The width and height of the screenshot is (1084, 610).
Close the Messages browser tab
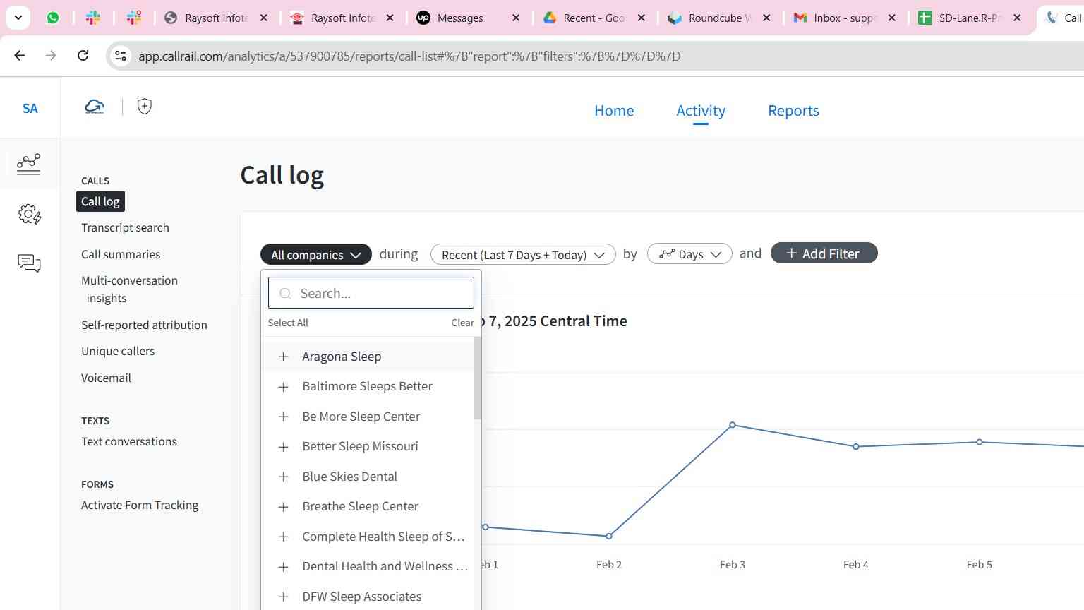tap(516, 18)
